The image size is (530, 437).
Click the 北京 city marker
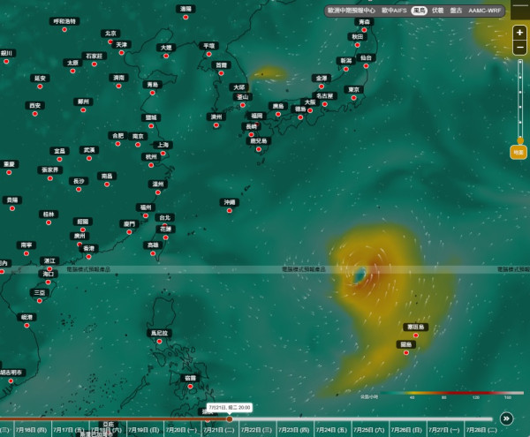(x=110, y=41)
